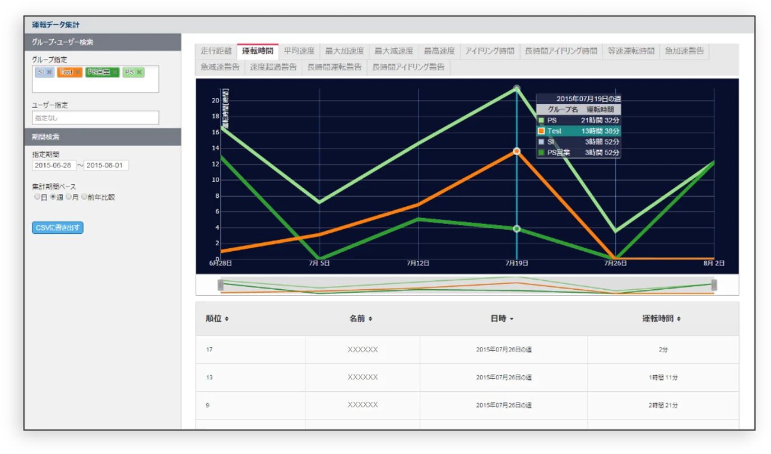Switch to the 走行距離 tab
This screenshot has height=454, width=771.
pos(216,51)
